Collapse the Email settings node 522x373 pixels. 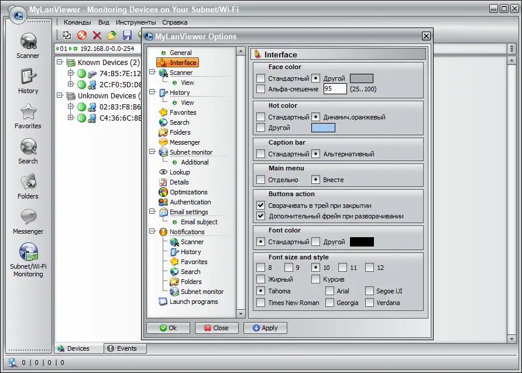[152, 211]
